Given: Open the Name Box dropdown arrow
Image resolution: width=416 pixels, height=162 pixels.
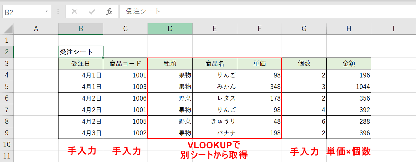Looking at the screenshot, I should 47,12.
